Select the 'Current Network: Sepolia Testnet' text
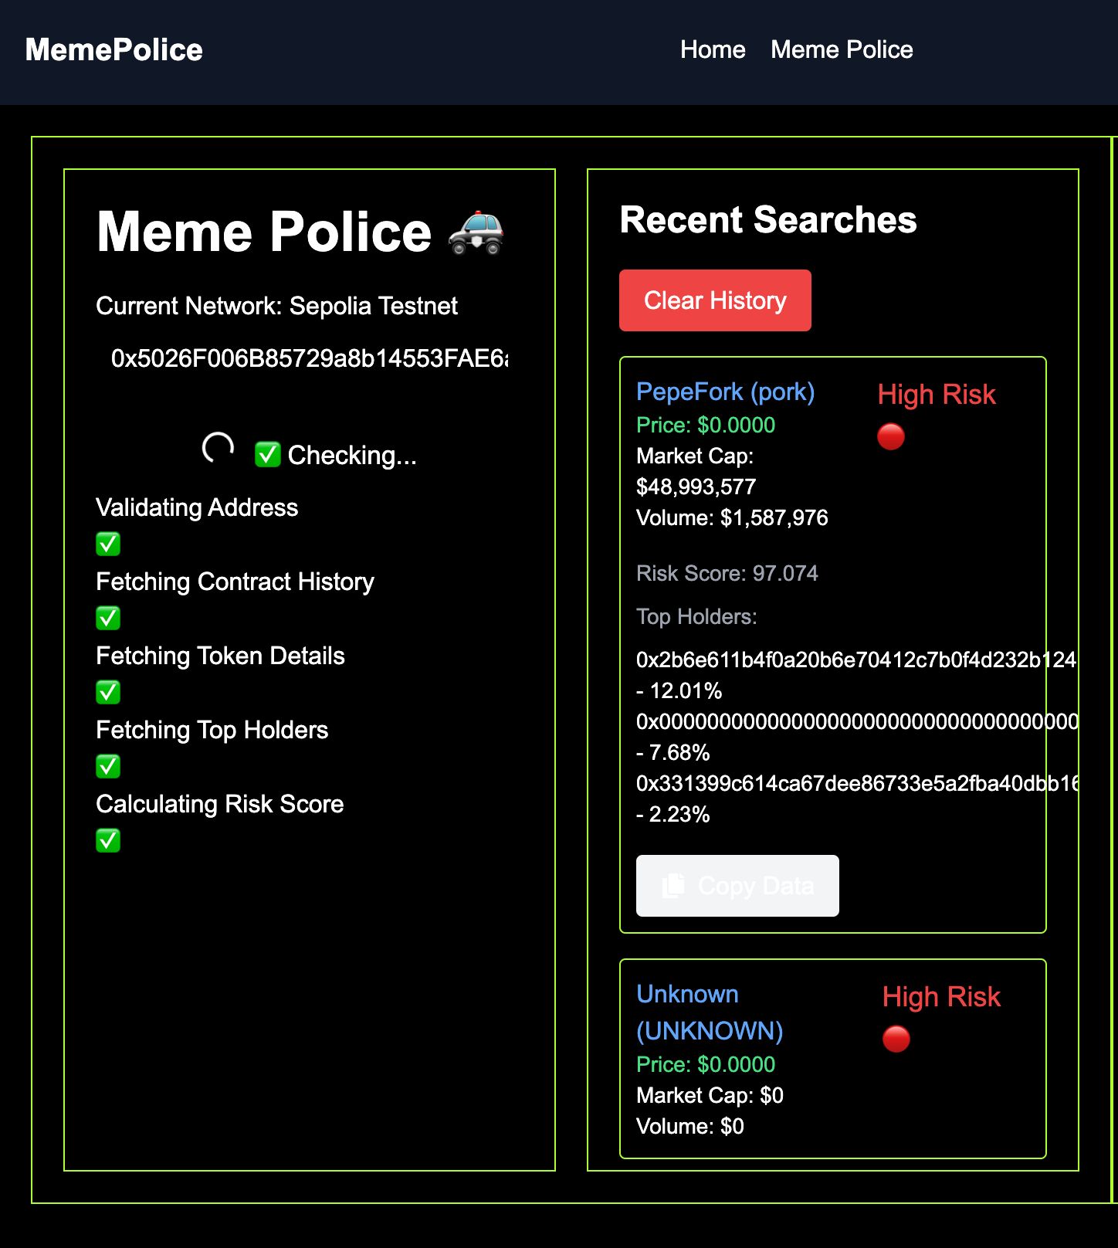 coord(276,306)
